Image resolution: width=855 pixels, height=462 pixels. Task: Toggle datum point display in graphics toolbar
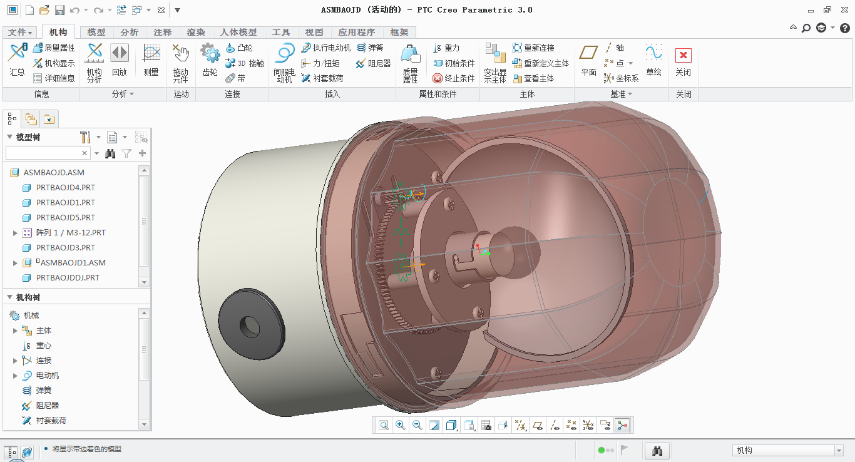click(570, 426)
